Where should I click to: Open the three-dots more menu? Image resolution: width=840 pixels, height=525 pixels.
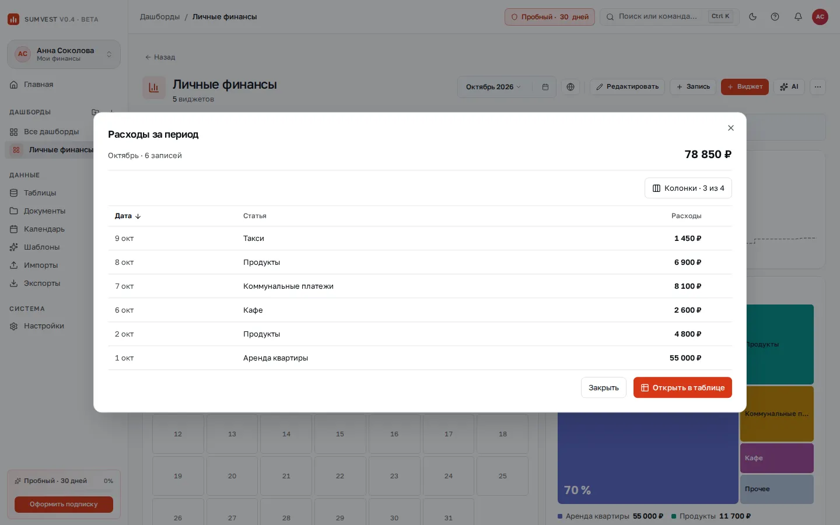coord(818,87)
